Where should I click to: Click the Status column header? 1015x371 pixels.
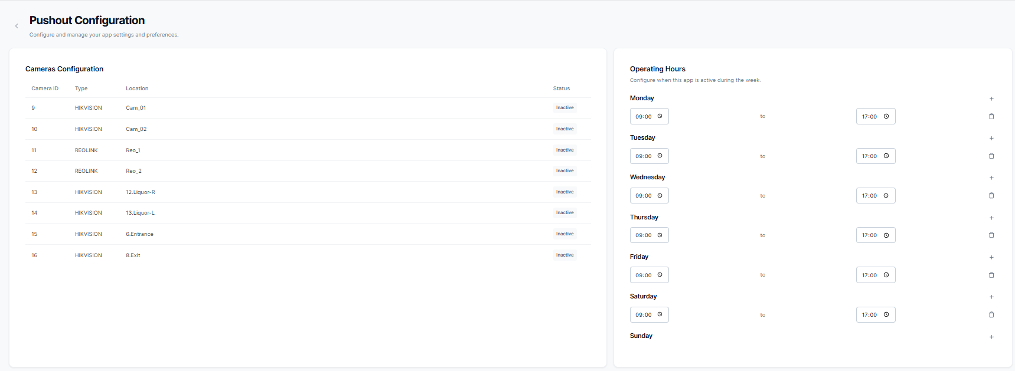click(x=561, y=88)
